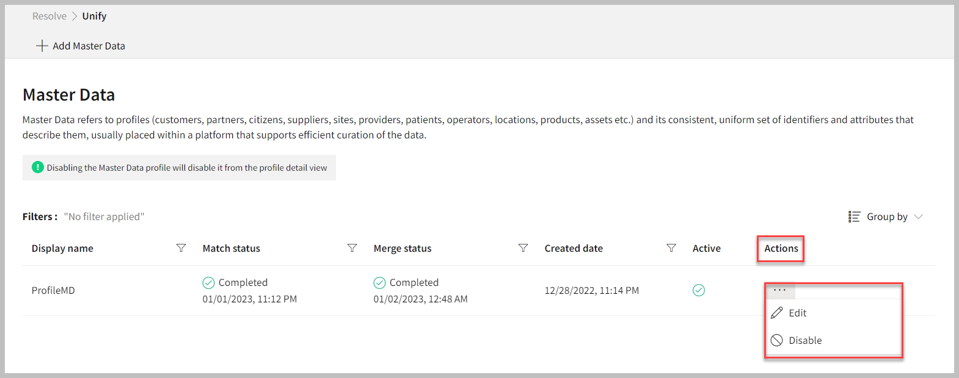This screenshot has width=959, height=378.
Task: Click the Match status Completed checkmark
Action: (208, 282)
